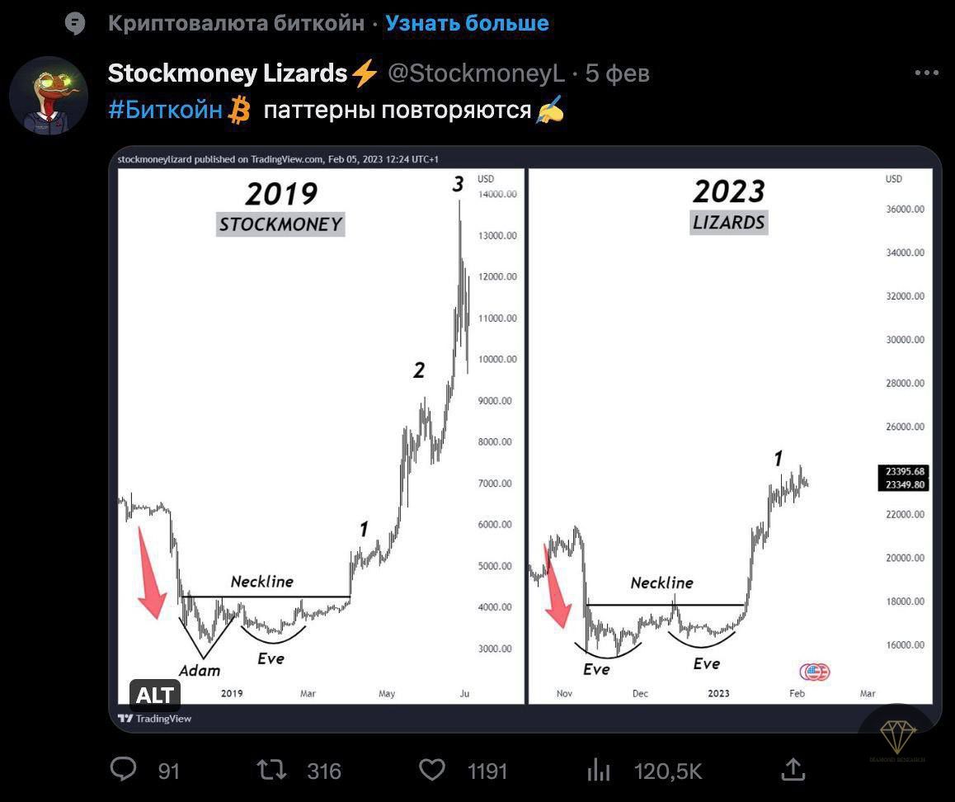Open the views analytics bar icon
Image resolution: width=955 pixels, height=802 pixels.
tap(599, 770)
